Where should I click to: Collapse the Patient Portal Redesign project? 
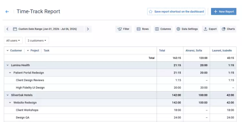coord(10,73)
